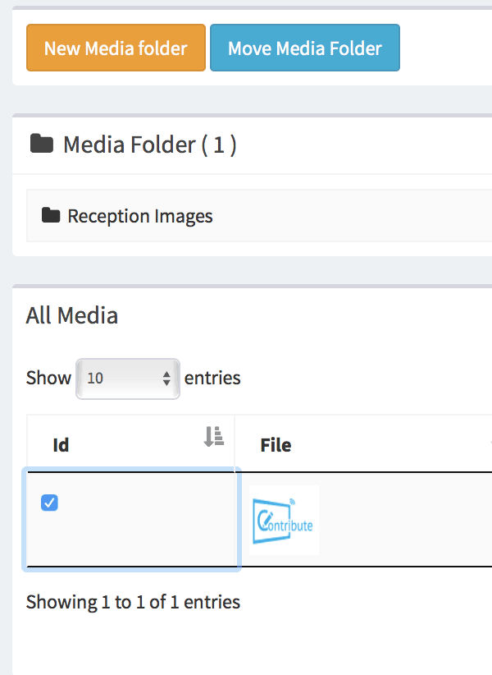Tick the checkbox in the first media row
The image size is (492, 675).
click(x=49, y=503)
